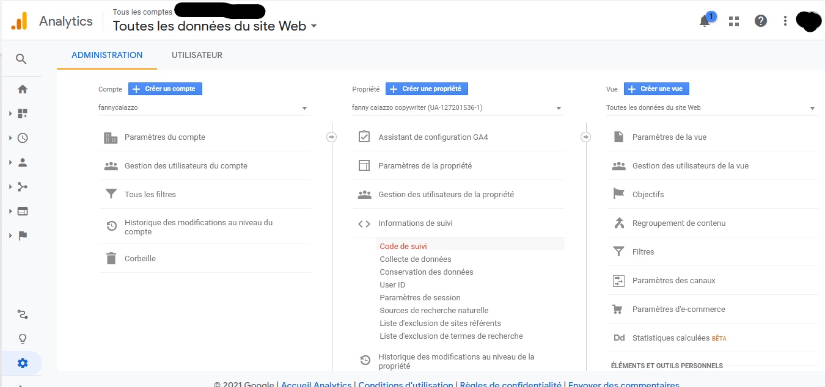
Task: Select Collecte de données submenu item
Action: (416, 259)
